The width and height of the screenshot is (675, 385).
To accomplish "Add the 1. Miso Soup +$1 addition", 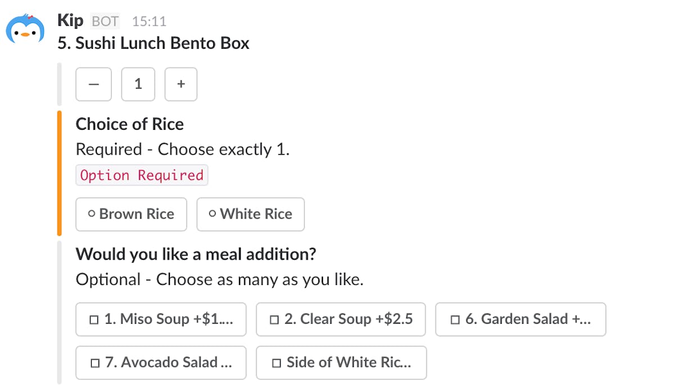I will coord(161,319).
